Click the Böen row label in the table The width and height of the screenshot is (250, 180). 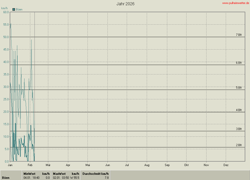pos(6,178)
